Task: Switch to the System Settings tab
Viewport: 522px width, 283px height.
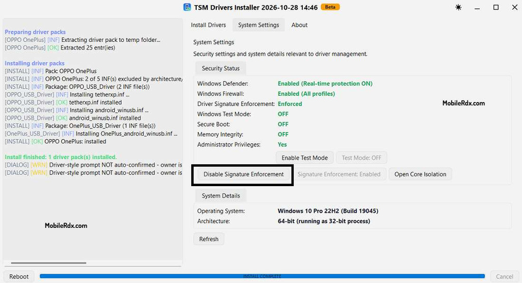Action: (x=258, y=25)
